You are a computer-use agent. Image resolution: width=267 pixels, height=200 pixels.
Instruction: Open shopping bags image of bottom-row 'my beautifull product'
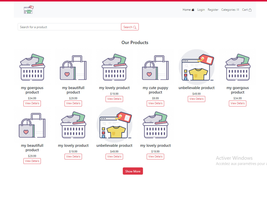[x=32, y=125]
